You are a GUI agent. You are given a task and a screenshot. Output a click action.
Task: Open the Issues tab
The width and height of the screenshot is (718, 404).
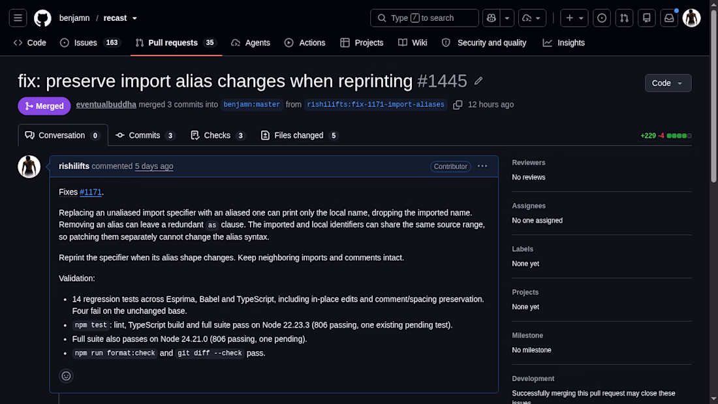pos(90,42)
